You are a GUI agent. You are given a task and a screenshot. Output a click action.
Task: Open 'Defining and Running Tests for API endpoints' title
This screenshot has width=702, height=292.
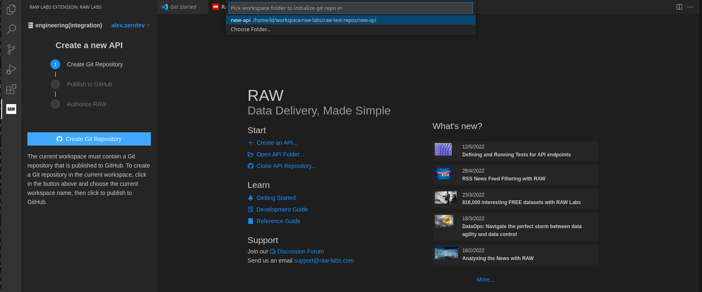click(516, 155)
